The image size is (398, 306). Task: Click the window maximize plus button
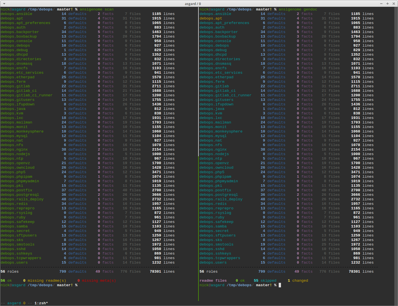387,4
